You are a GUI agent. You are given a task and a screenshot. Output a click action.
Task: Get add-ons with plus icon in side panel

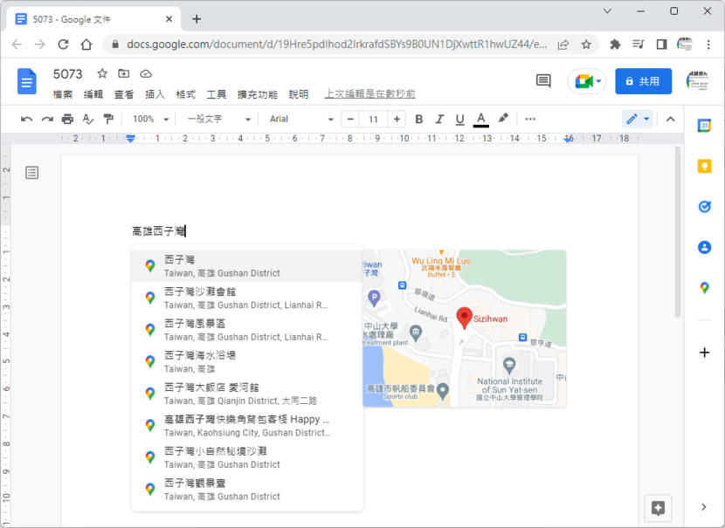coord(704,353)
